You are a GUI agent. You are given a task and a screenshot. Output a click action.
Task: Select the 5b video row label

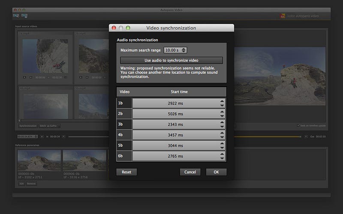[x=124, y=145]
